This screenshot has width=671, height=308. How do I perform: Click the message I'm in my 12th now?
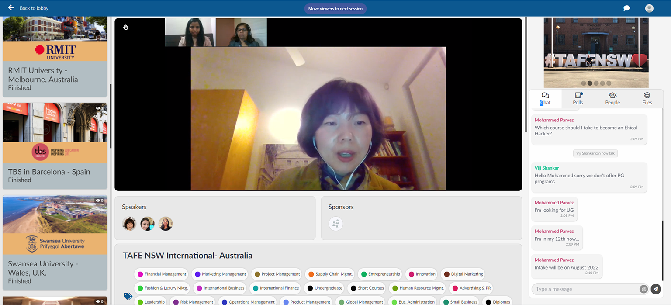pyautogui.click(x=557, y=238)
